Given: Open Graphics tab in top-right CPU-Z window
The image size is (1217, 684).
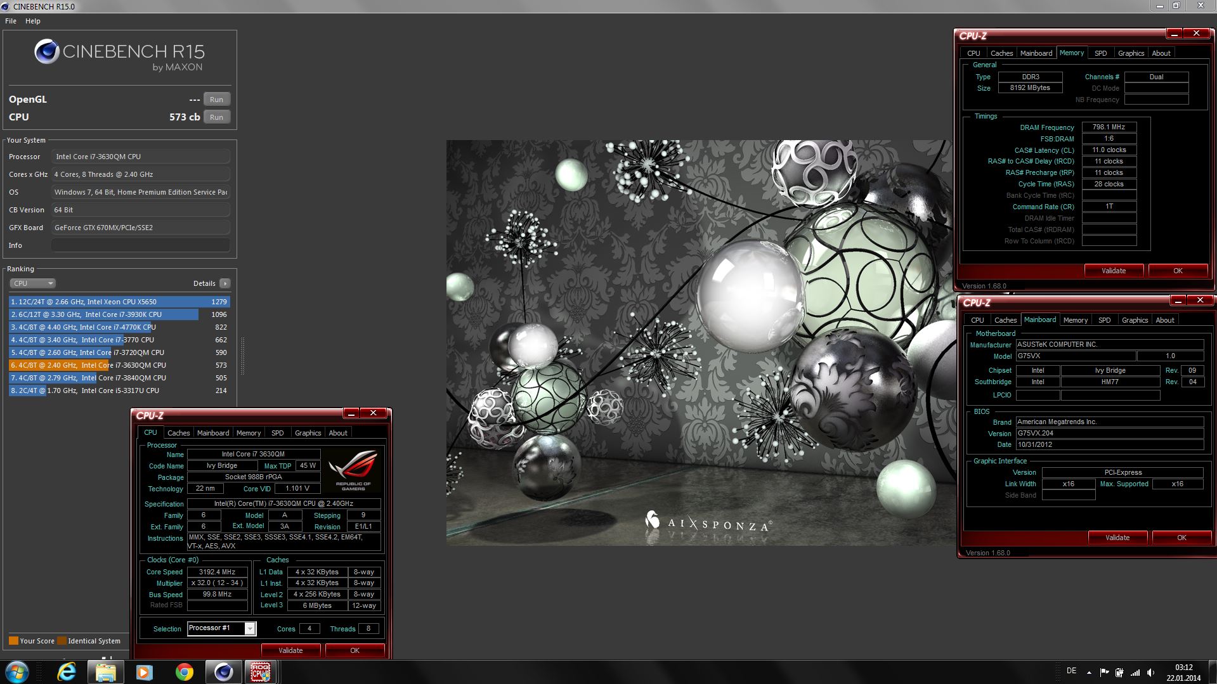Looking at the screenshot, I should tap(1131, 53).
